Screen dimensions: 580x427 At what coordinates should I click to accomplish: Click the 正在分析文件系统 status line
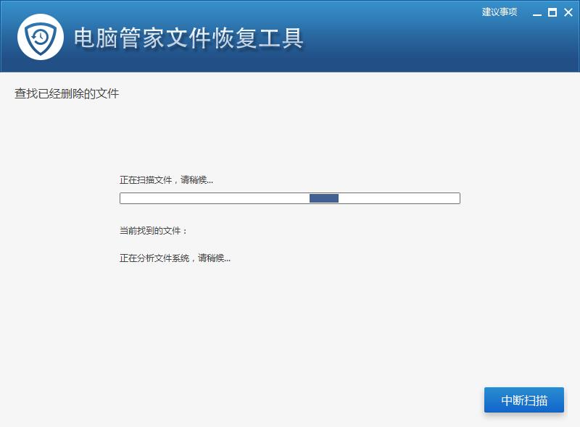pos(175,258)
